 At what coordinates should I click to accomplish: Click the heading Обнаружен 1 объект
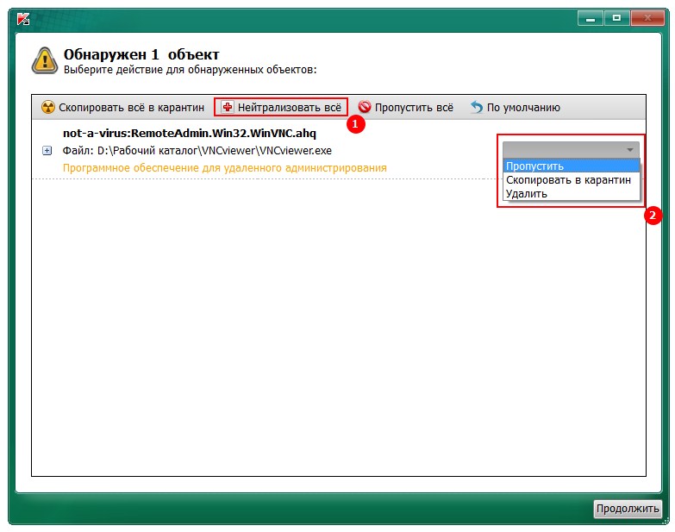[141, 54]
